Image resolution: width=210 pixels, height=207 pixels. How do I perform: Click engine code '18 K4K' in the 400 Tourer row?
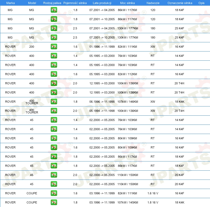tap(179, 102)
